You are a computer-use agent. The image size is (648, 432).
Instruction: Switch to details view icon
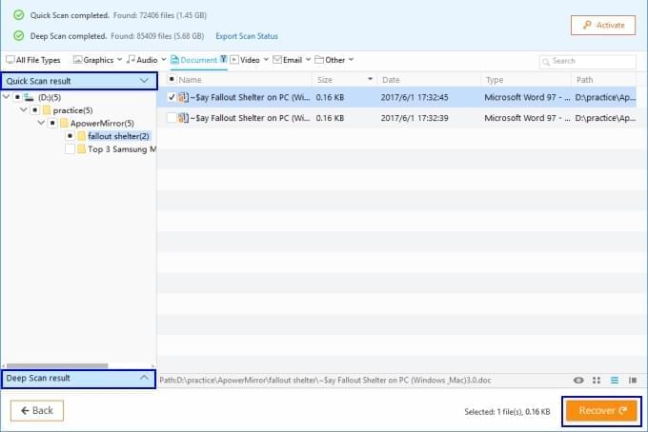pyautogui.click(x=633, y=380)
